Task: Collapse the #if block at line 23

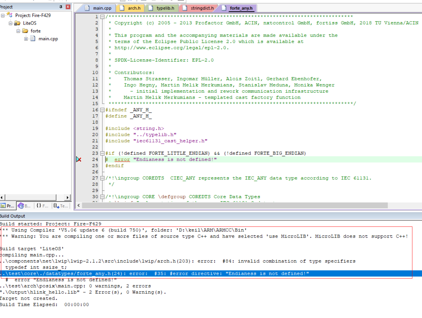Action: [x=102, y=153]
